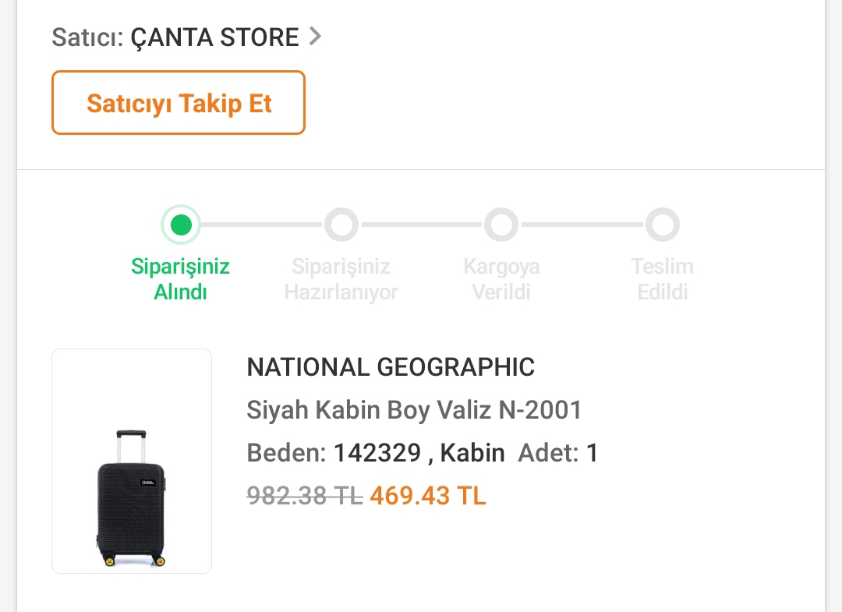Open the ÇANTA STORE seller page
Screen dimensions: 842x612
(x=214, y=37)
